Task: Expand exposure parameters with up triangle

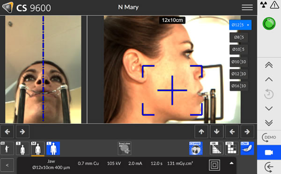Action: (231, 163)
